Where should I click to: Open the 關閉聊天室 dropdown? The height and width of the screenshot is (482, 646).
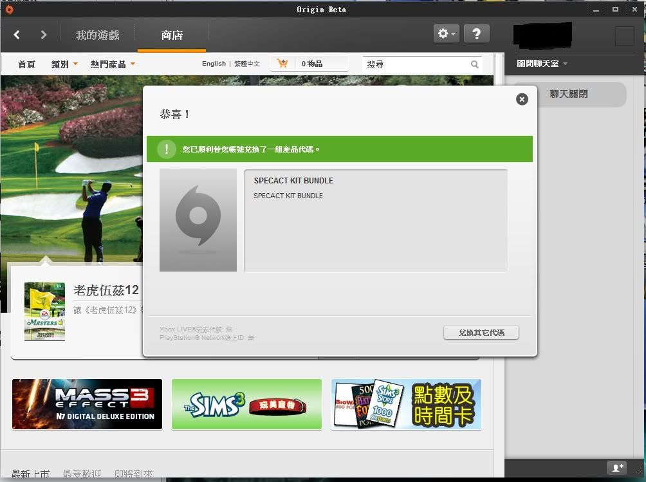(x=542, y=64)
